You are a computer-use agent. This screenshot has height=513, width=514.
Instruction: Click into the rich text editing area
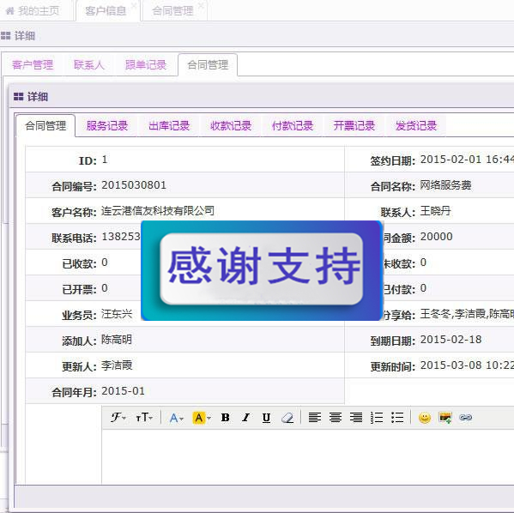click(307, 456)
